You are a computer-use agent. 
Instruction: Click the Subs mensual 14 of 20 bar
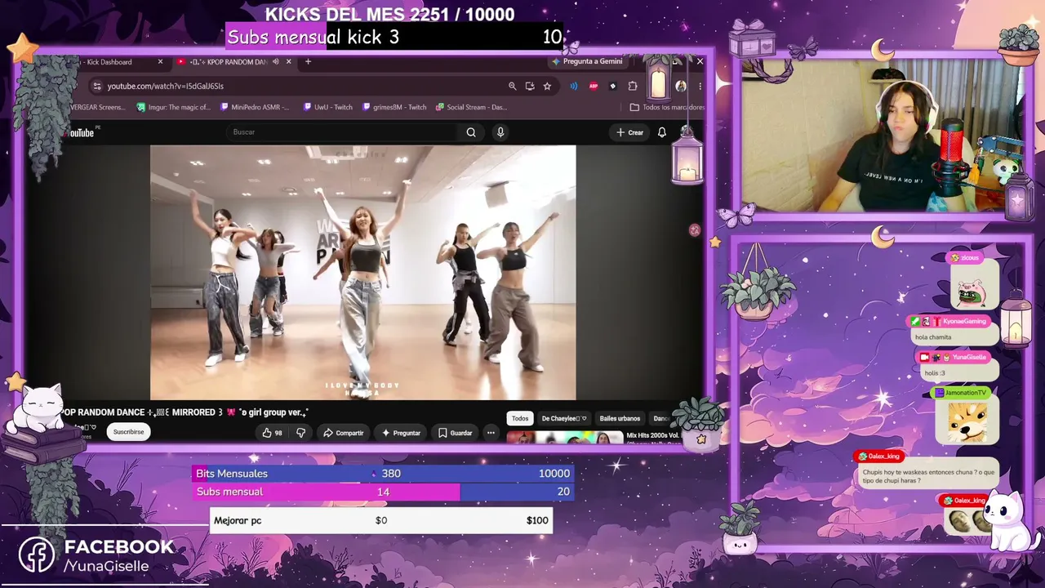(383, 492)
